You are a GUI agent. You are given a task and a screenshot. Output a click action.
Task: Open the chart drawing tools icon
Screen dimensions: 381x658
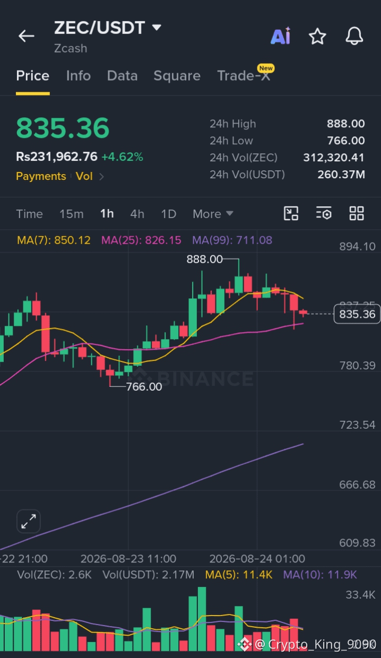291,213
